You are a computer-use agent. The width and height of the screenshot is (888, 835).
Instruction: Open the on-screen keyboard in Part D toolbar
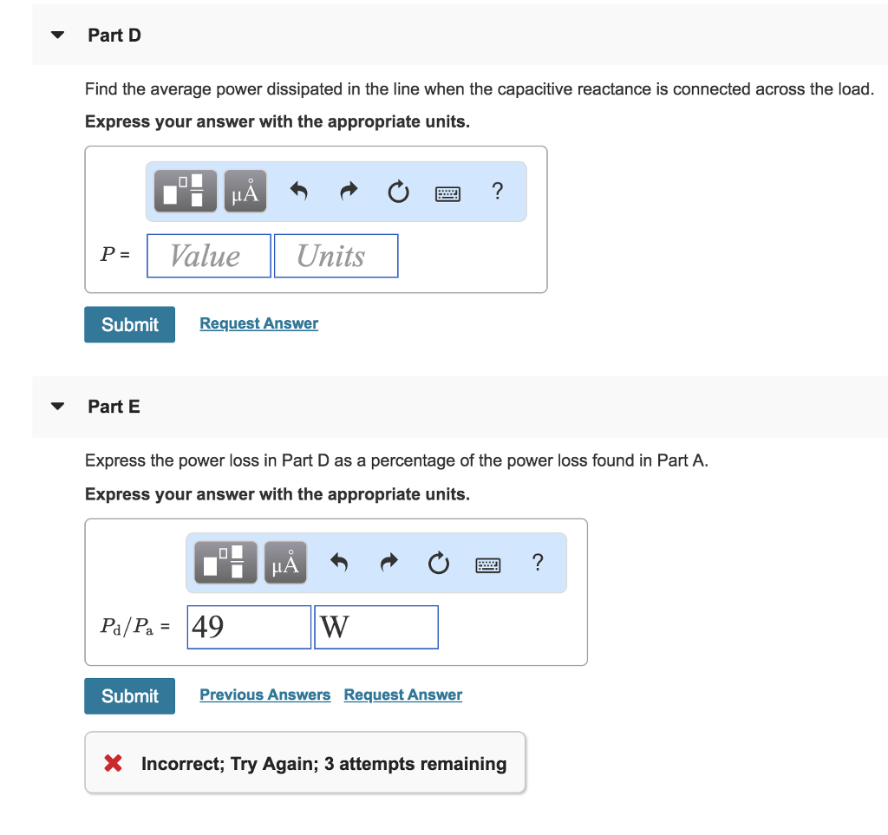tap(447, 192)
